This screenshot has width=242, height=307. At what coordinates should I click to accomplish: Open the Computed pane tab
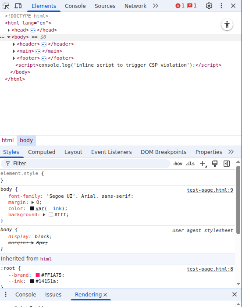(42, 152)
